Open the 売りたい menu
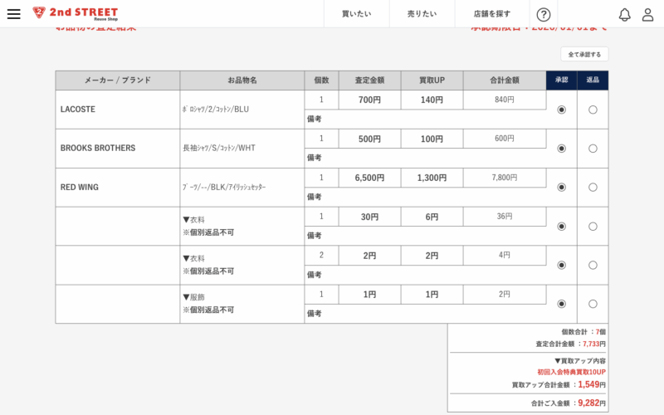 (422, 14)
